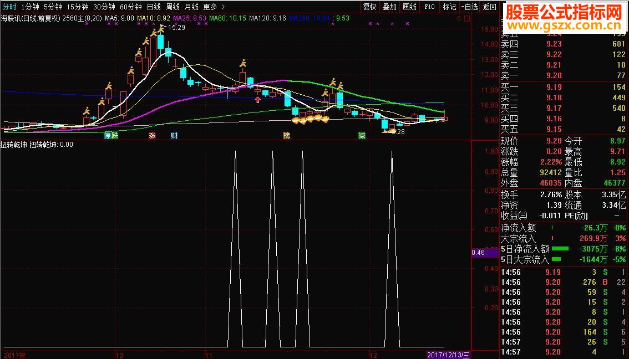Select the 15分钟 period tab

tap(78, 7)
